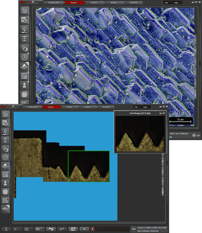Select the stamp download icon in back window sidebar

coord(25,85)
